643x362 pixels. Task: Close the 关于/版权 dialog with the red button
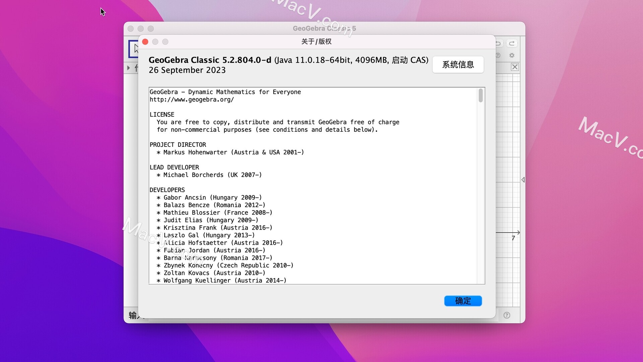click(145, 42)
